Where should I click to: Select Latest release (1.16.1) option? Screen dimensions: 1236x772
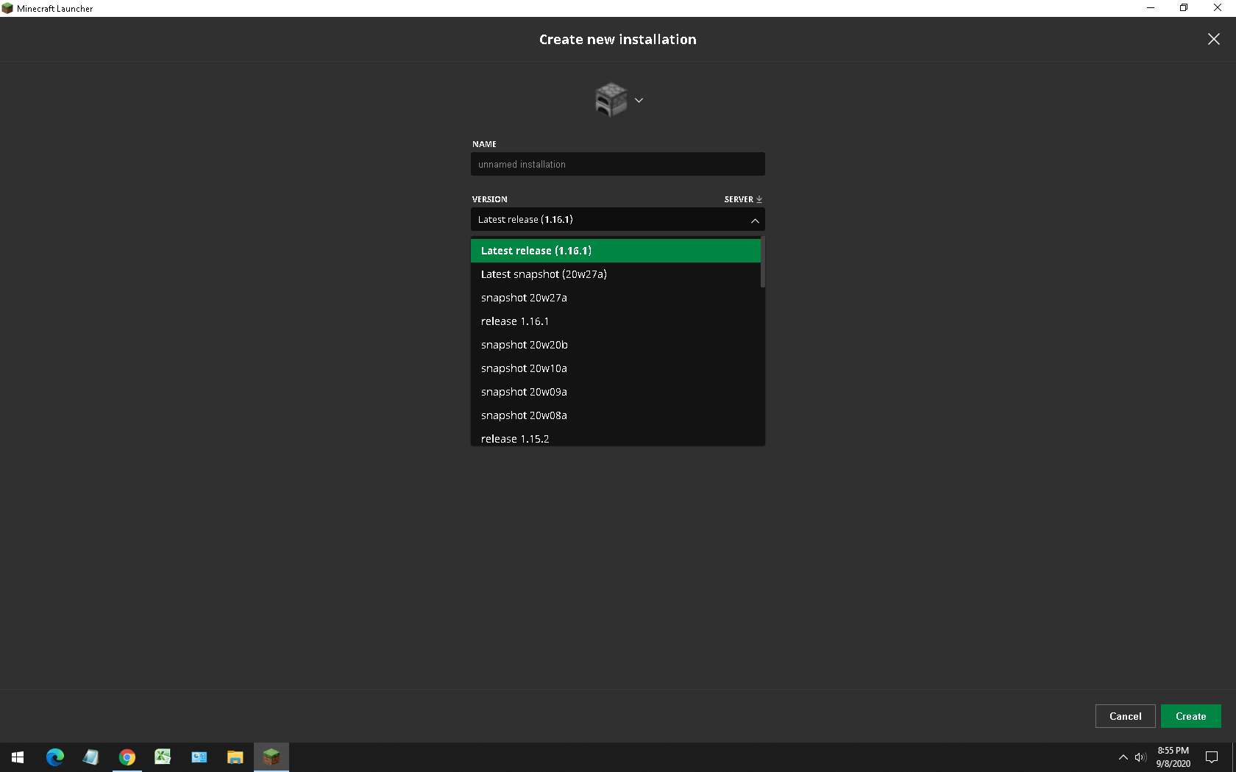point(616,251)
